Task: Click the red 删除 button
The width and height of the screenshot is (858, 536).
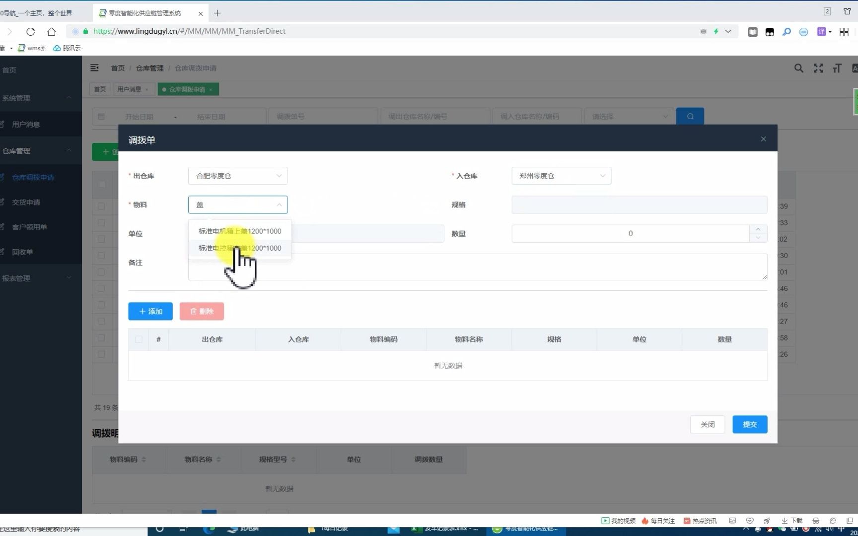Action: point(202,311)
